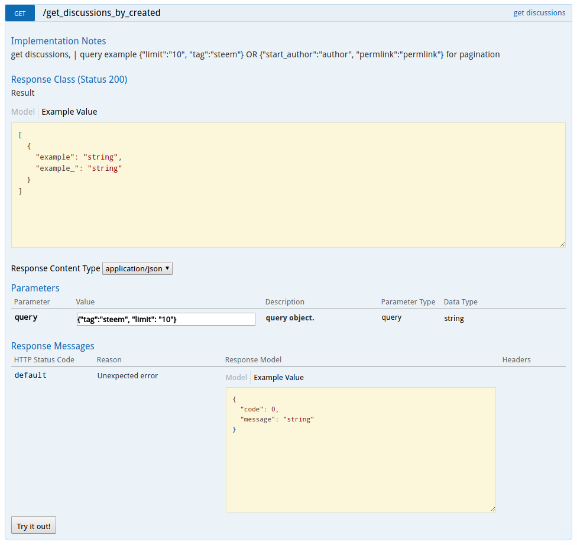Click the 'Unexpected error' reason text
This screenshot has height=545, width=577.
127,376
